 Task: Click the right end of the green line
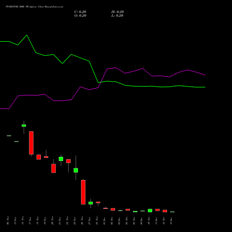(x=205, y=87)
